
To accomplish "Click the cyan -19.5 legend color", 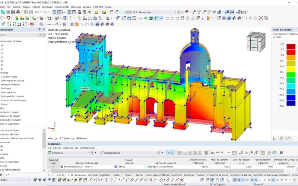I will (291, 86).
